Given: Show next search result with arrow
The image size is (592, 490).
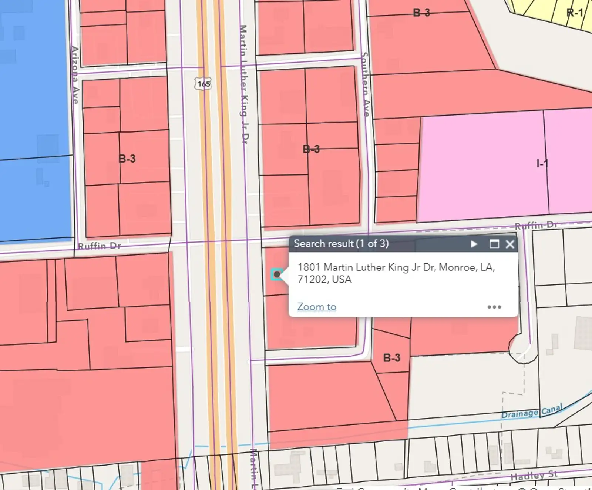Looking at the screenshot, I should click(474, 244).
